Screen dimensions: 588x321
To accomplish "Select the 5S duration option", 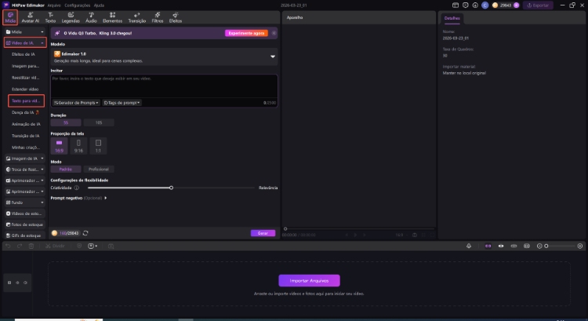I will [x=66, y=122].
